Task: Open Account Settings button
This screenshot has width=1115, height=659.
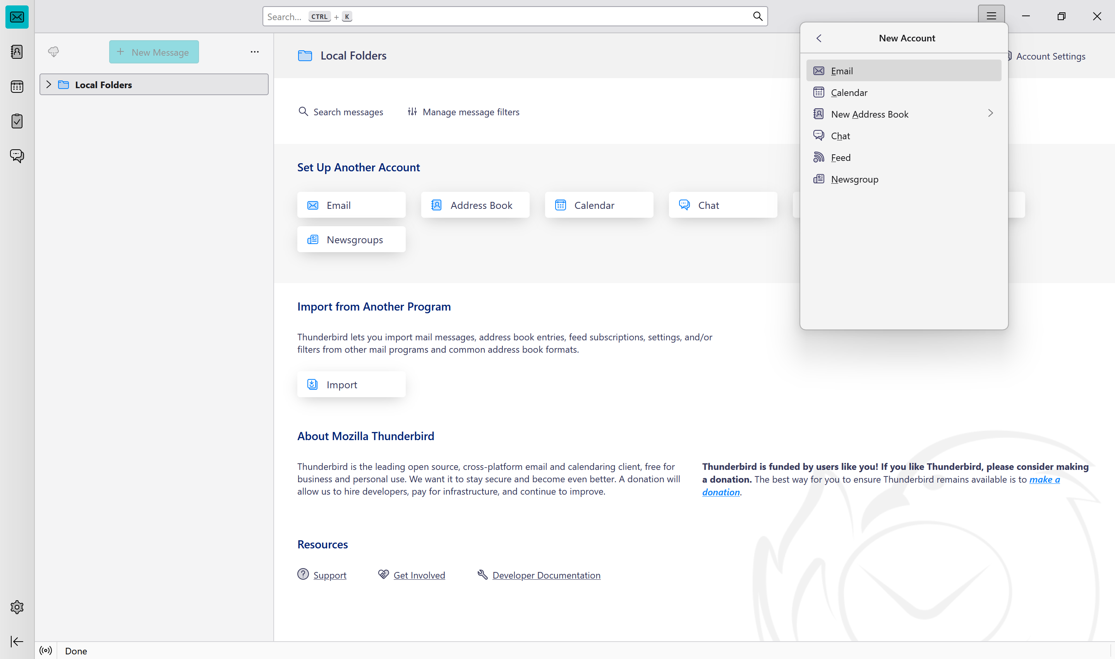Action: 1051,56
